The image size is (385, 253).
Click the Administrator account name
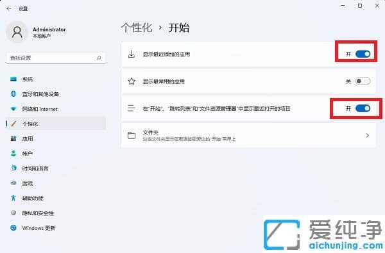point(49,29)
